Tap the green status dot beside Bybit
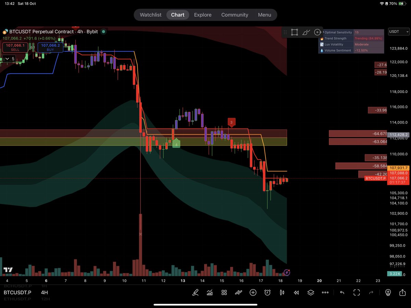Screen dimensions: 411x308 point(103,31)
